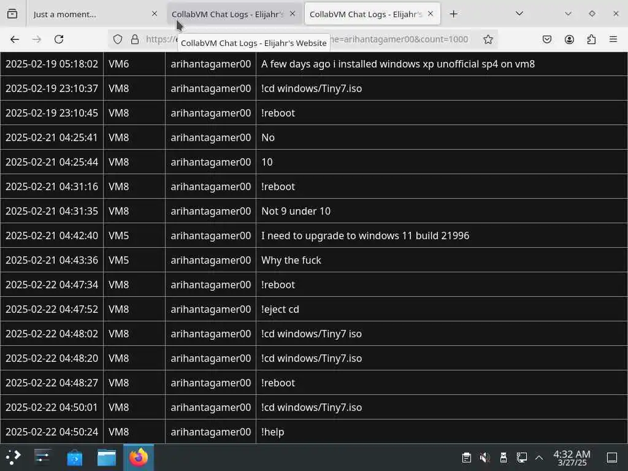Select the active CollabVM Chat Logs tab
The width and height of the screenshot is (628, 471).
point(372,14)
